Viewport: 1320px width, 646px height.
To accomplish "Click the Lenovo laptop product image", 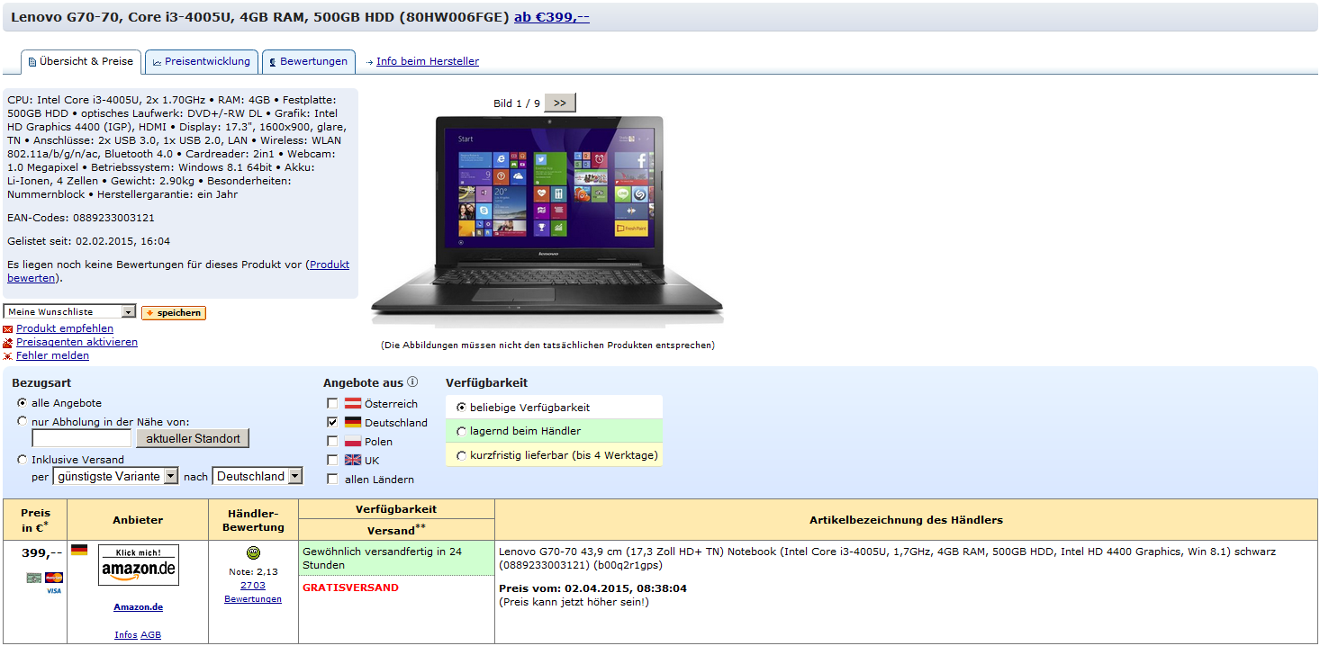I will (x=547, y=220).
